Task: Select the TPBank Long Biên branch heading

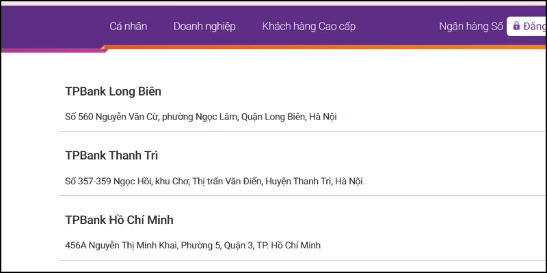Action: tap(113, 91)
